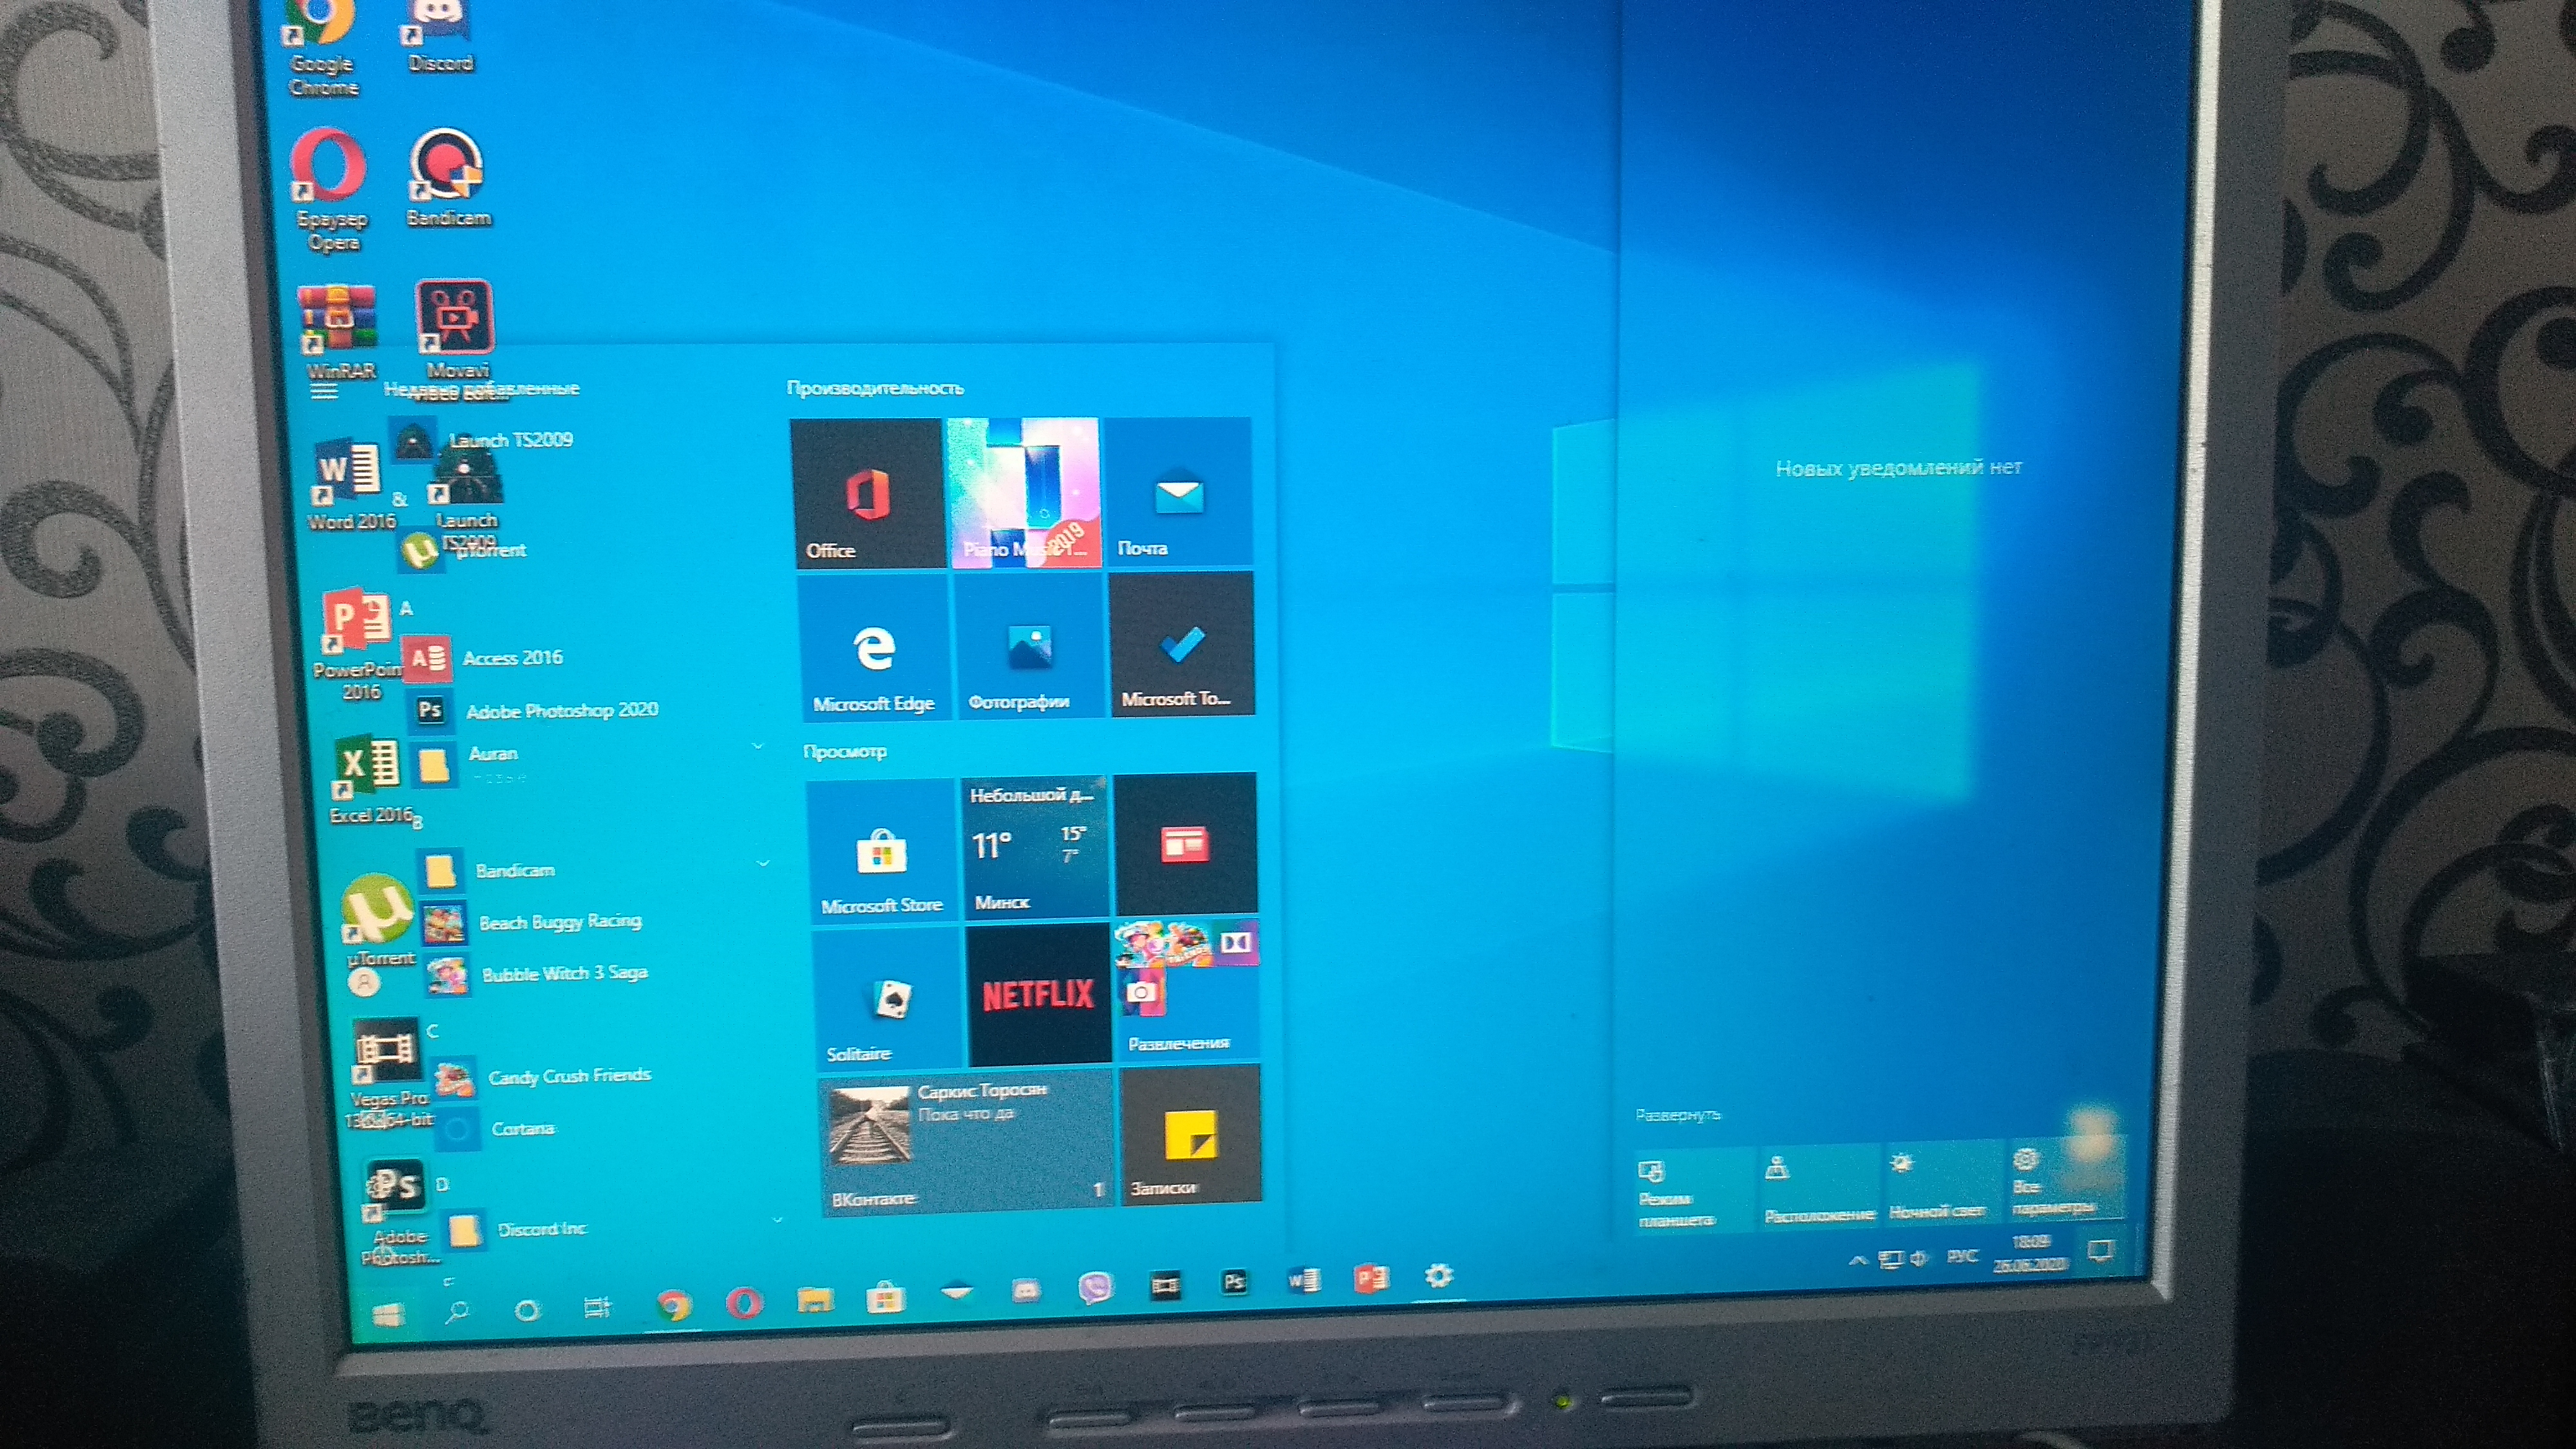Open Opera browser from taskbar

pyautogui.click(x=744, y=1302)
